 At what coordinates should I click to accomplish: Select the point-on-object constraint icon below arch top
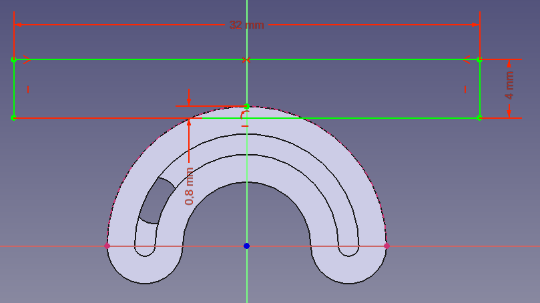pos(245,114)
